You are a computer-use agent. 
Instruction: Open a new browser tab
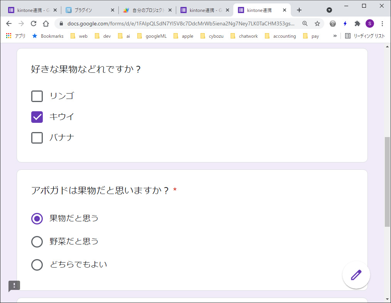coord(299,10)
